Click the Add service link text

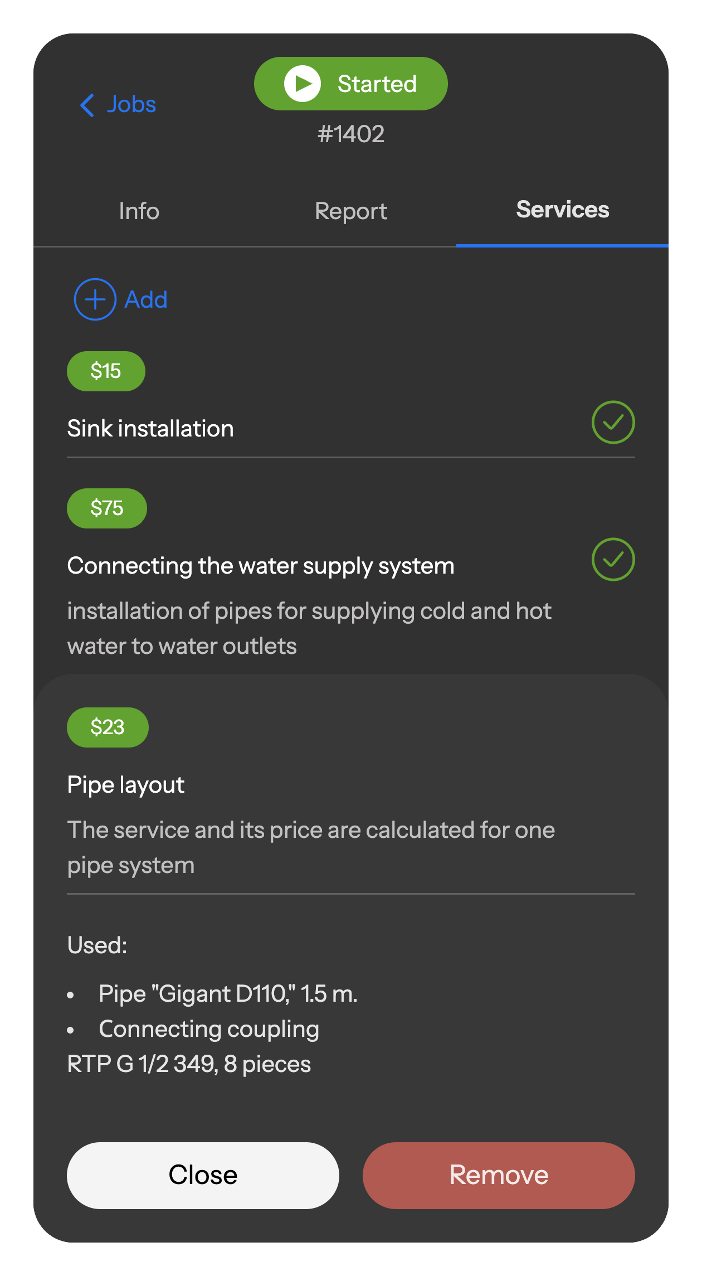(x=146, y=300)
